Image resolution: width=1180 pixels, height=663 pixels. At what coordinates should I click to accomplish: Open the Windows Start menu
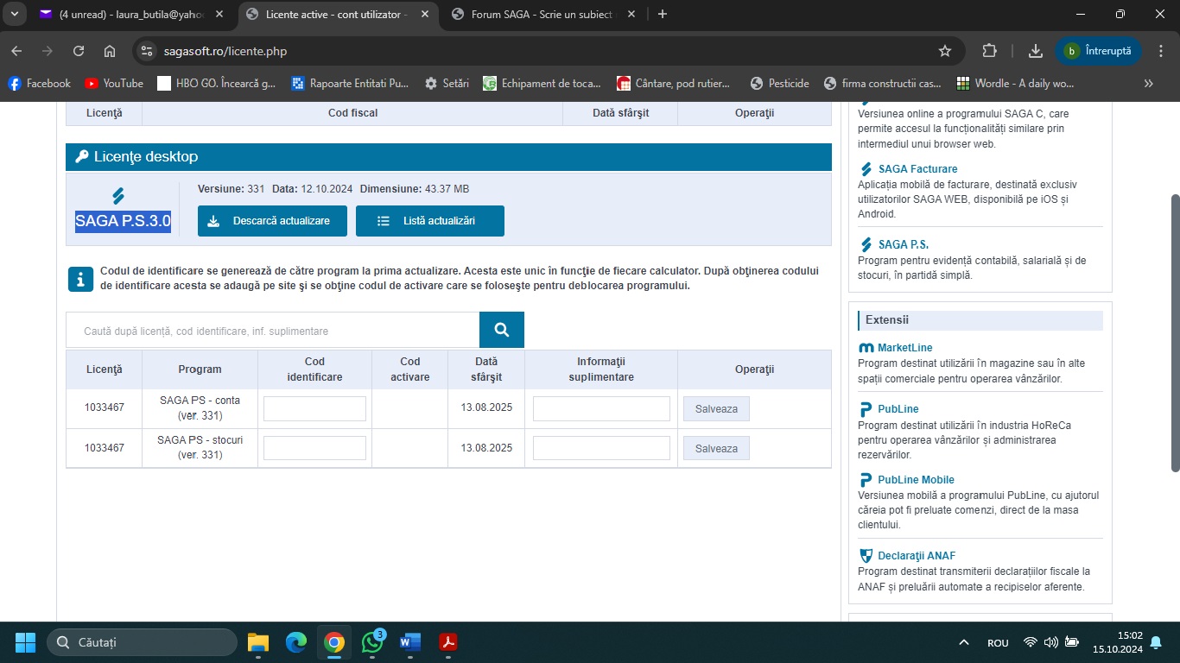click(25, 642)
